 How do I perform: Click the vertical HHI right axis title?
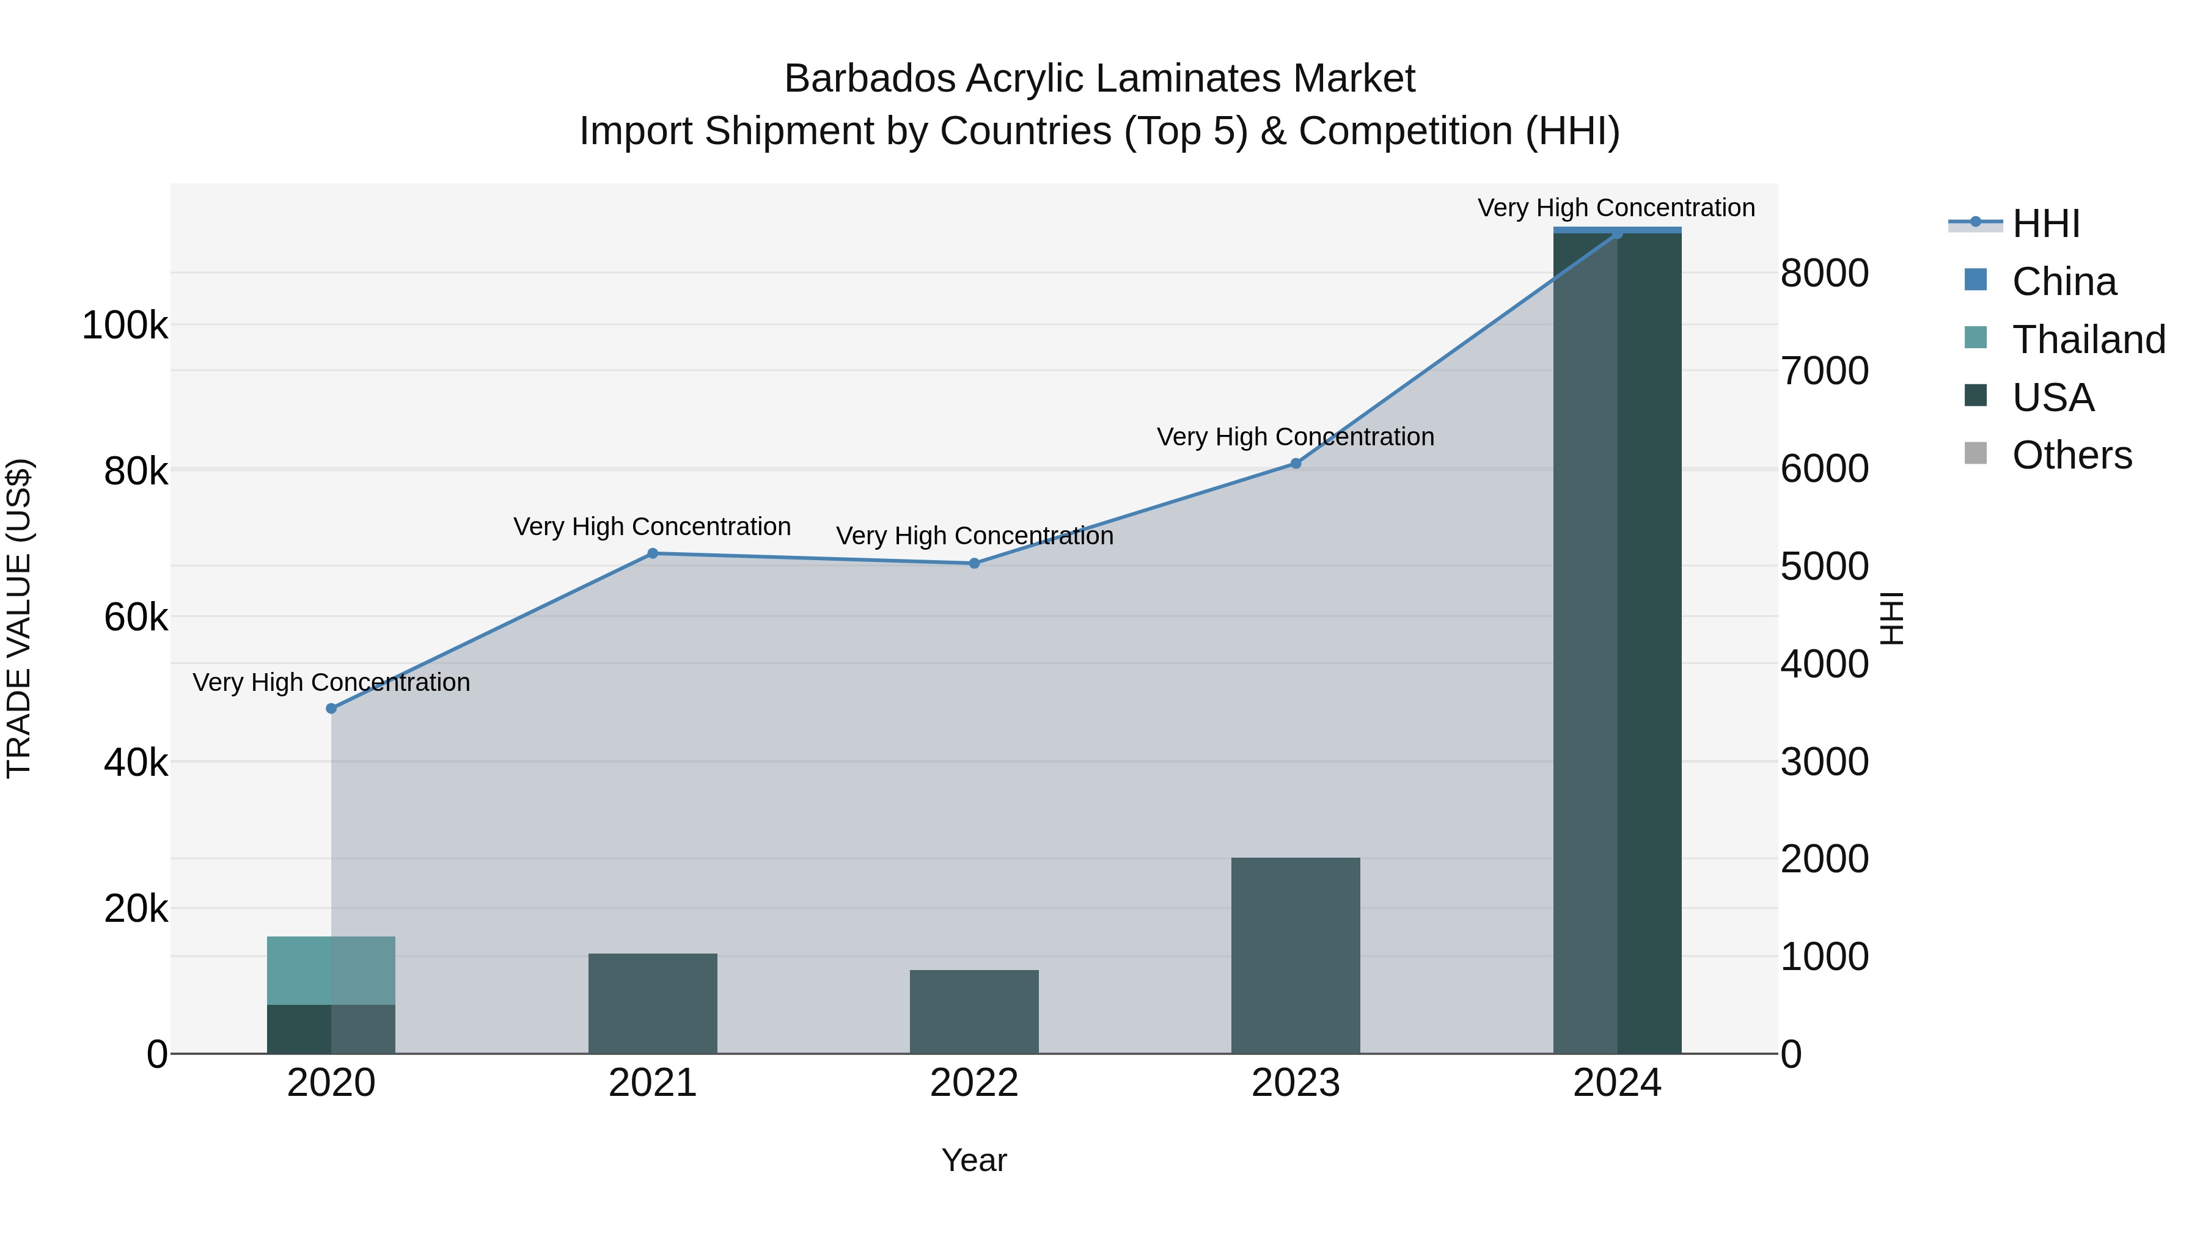[x=1891, y=618]
